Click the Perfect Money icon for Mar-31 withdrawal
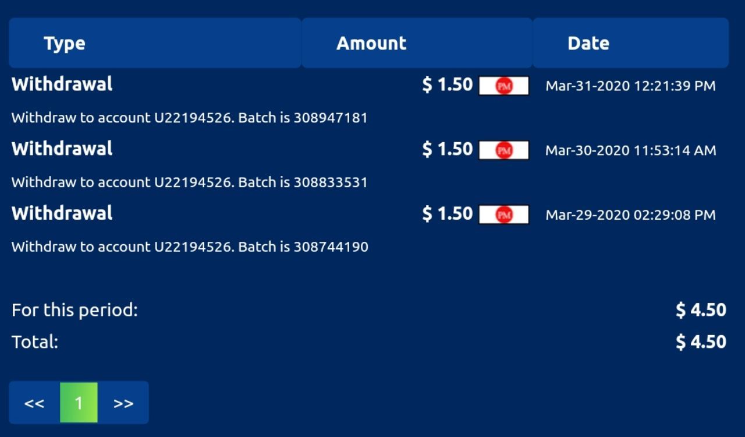The image size is (745, 437). [x=503, y=86]
